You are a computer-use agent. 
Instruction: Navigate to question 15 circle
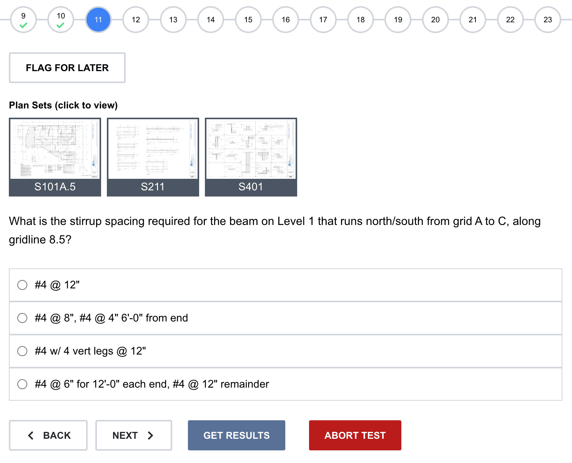(248, 20)
